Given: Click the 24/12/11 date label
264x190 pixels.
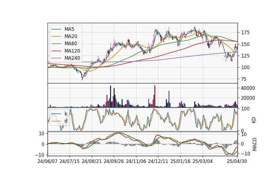Looking at the screenshot, I should [x=158, y=162].
